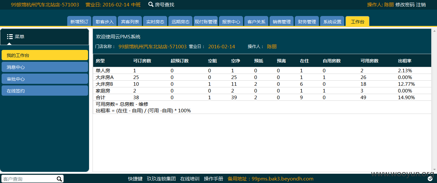The height and width of the screenshot is (183, 437).
Task: Click the 可用房数 column header
Action: (369, 60)
